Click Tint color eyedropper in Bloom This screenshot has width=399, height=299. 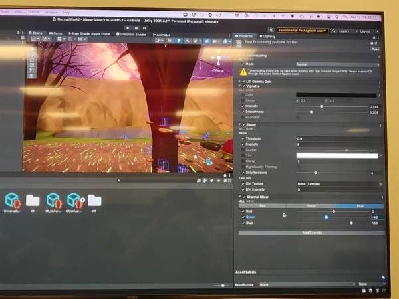point(380,155)
